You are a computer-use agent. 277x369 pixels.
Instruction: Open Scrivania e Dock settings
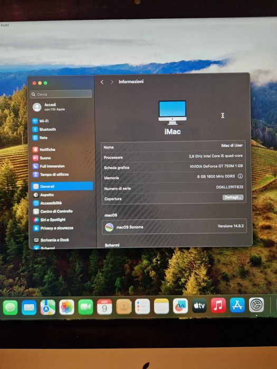[x=51, y=240]
